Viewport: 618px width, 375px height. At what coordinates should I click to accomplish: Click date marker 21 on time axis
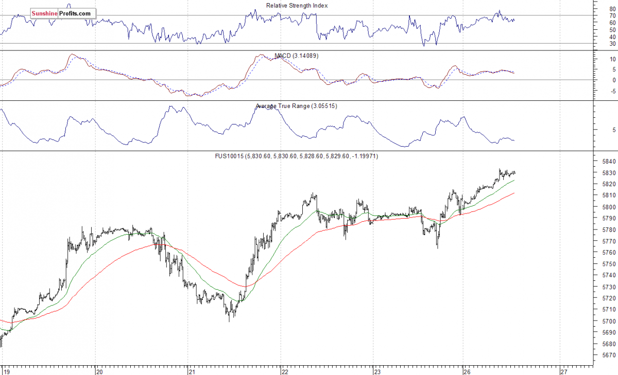pyautogui.click(x=192, y=371)
